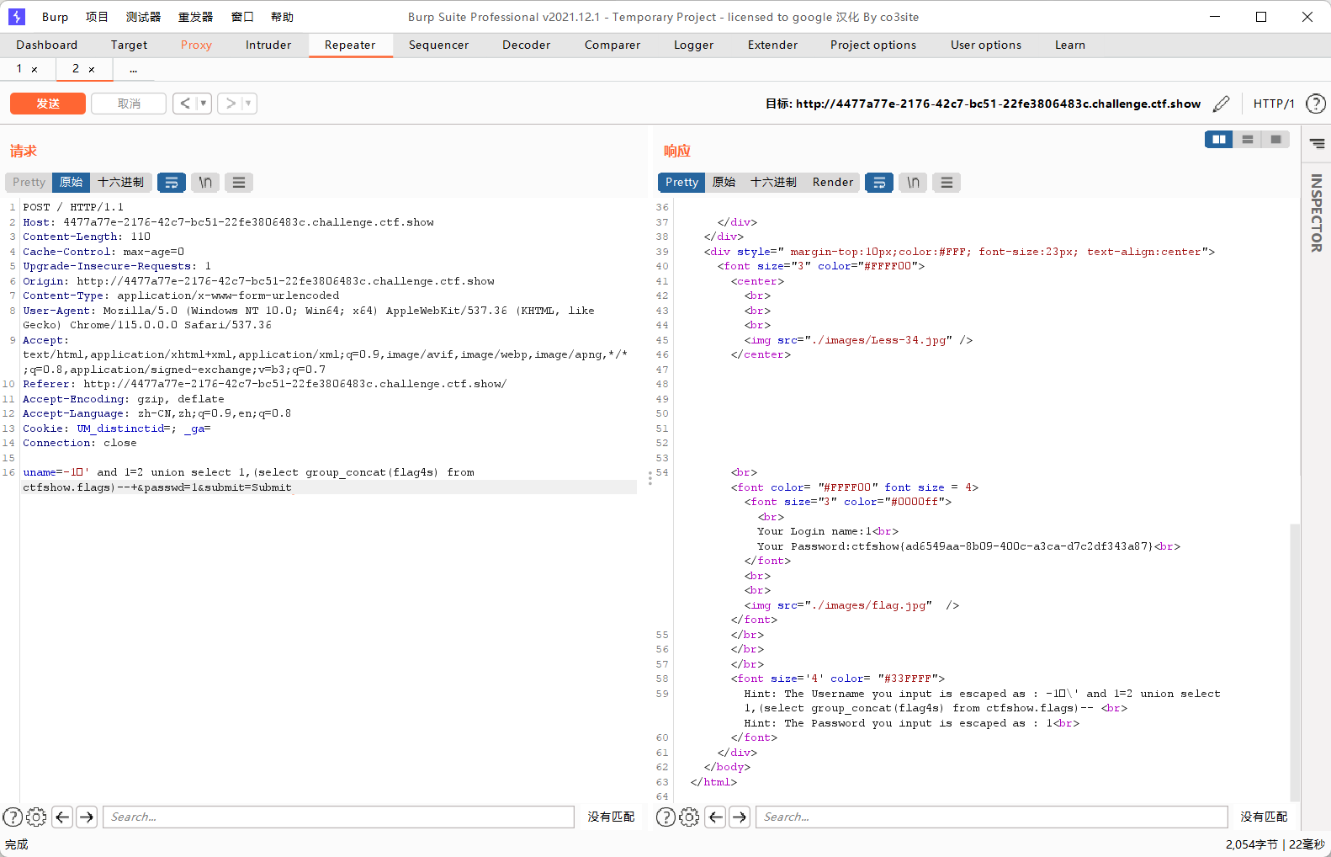
Task: Open request message options menu
Action: 239,182
